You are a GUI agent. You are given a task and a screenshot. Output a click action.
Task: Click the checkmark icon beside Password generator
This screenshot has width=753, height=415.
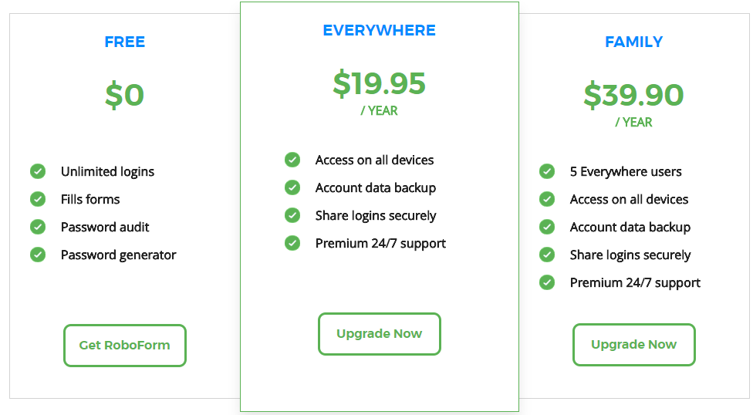(x=38, y=255)
